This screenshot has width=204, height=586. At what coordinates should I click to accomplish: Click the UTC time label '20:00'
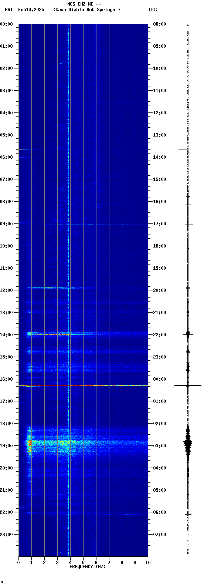(160, 290)
